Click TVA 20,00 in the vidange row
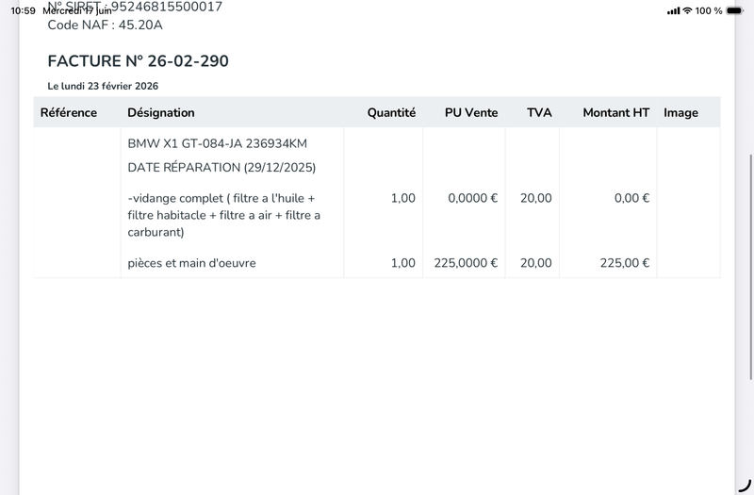This screenshot has width=754, height=495. pyautogui.click(x=535, y=198)
